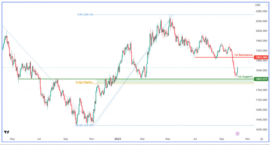
Task: Click the 0.00% (2066.156) Fibonacci label
Action: pyautogui.click(x=85, y=15)
